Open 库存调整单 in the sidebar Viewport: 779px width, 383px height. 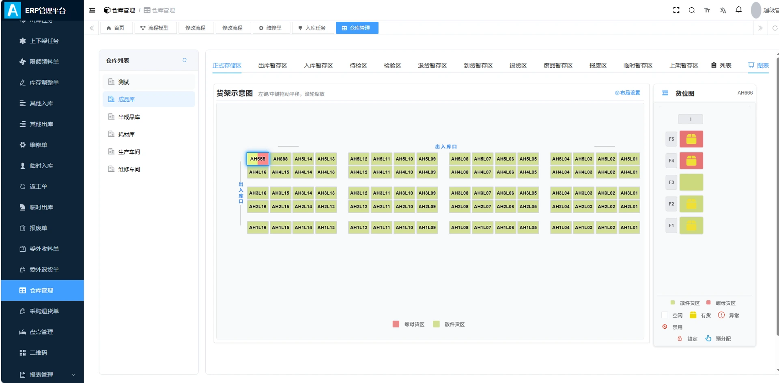[42, 82]
